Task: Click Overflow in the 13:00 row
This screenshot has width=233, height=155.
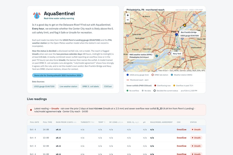Action: pos(182,138)
